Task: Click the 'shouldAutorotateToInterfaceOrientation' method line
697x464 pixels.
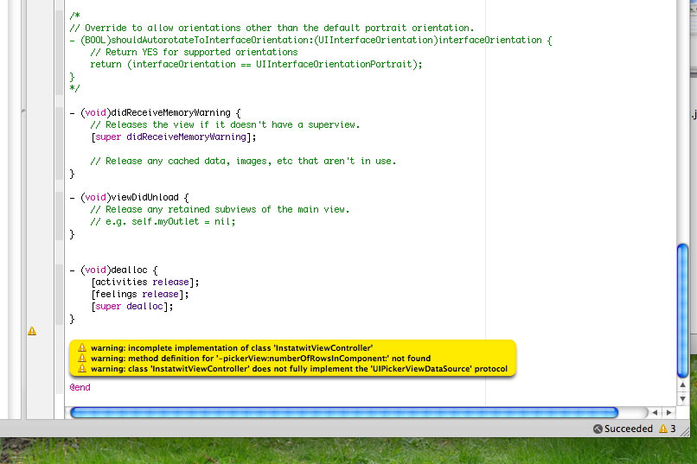Action: point(310,40)
